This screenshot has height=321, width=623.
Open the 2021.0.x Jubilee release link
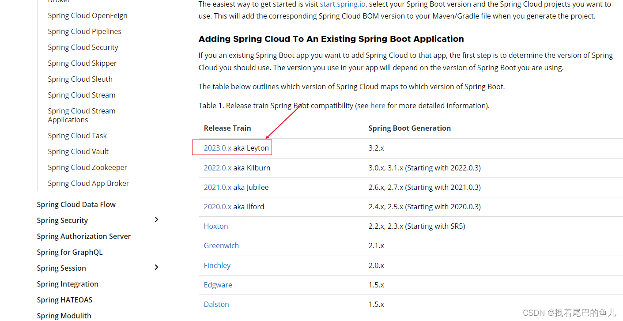click(x=217, y=187)
